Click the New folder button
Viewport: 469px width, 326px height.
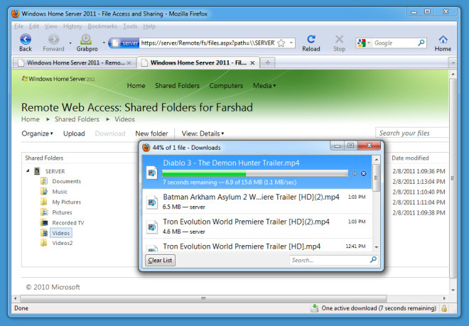coord(151,134)
